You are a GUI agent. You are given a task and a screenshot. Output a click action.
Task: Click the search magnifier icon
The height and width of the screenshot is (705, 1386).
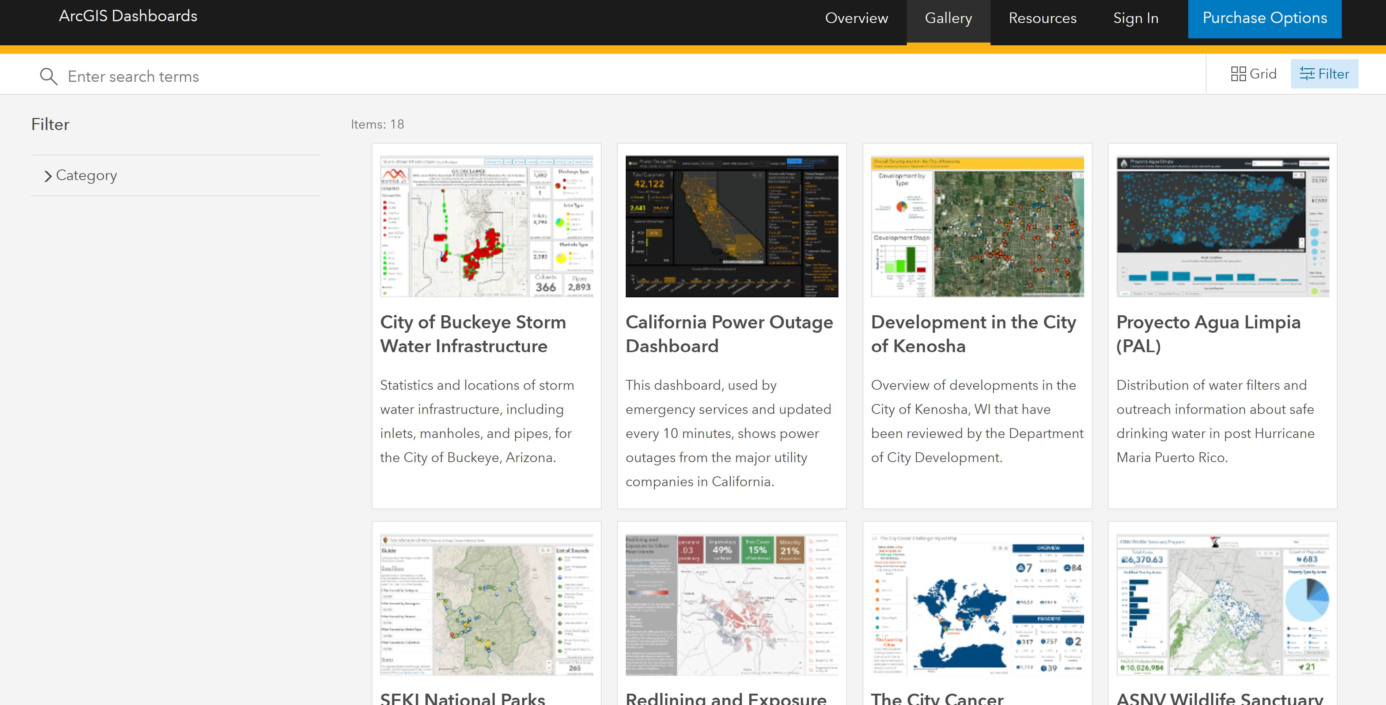click(48, 76)
